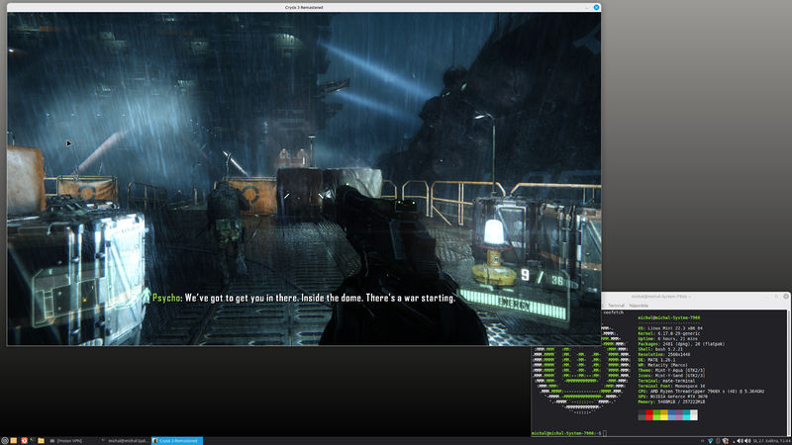
Task: Switch to the michal@michal terminal taskbar entry
Action: coord(125,440)
